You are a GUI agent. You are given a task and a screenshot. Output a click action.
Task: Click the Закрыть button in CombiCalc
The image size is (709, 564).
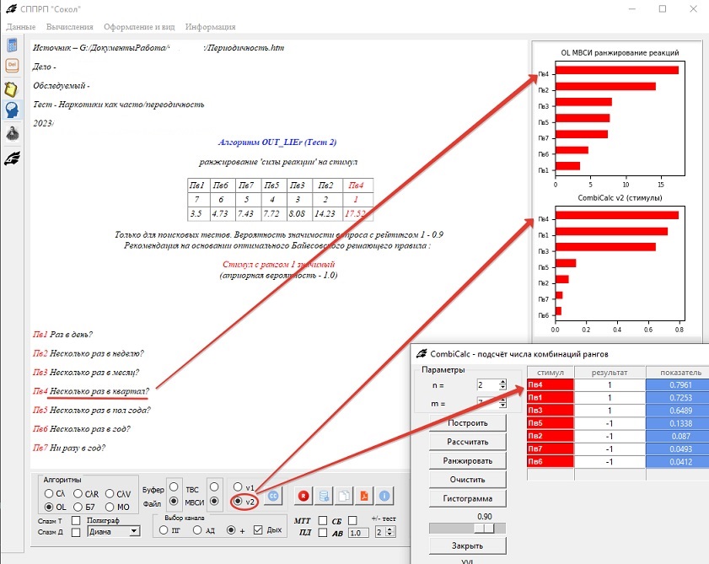coord(468,546)
